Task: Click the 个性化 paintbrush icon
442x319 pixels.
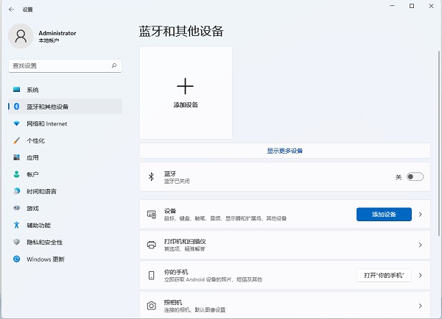Action: tap(17, 140)
